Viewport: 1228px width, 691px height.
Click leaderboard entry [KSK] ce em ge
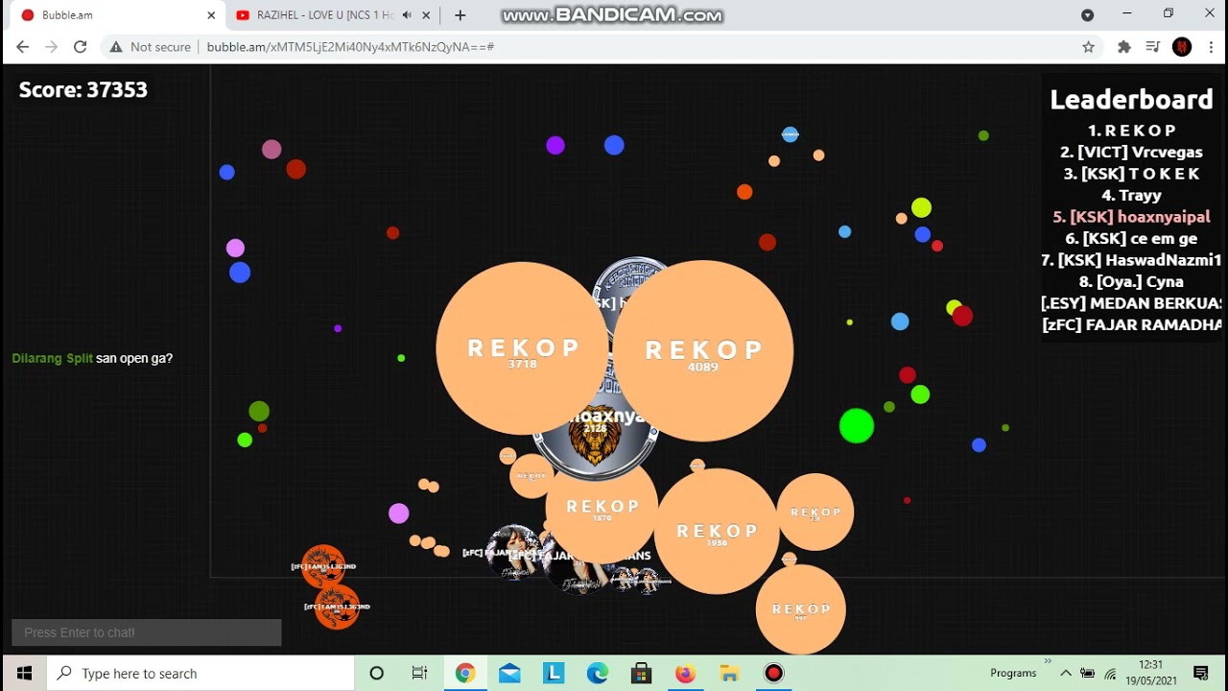(1131, 238)
